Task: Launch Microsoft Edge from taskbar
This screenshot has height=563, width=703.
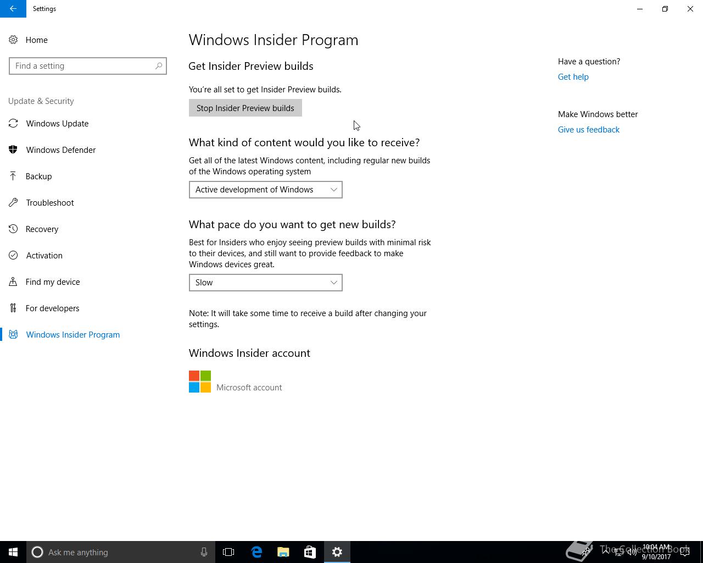Action: coord(256,552)
